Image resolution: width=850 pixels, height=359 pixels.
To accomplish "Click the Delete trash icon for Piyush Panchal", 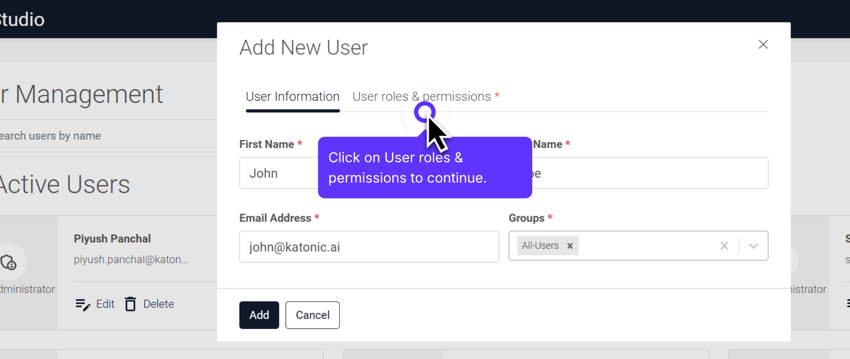I will (x=131, y=304).
